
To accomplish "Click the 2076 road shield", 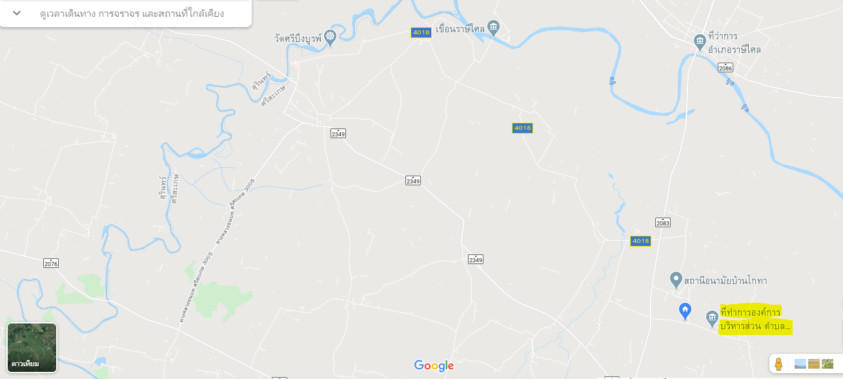I will click(x=52, y=263).
